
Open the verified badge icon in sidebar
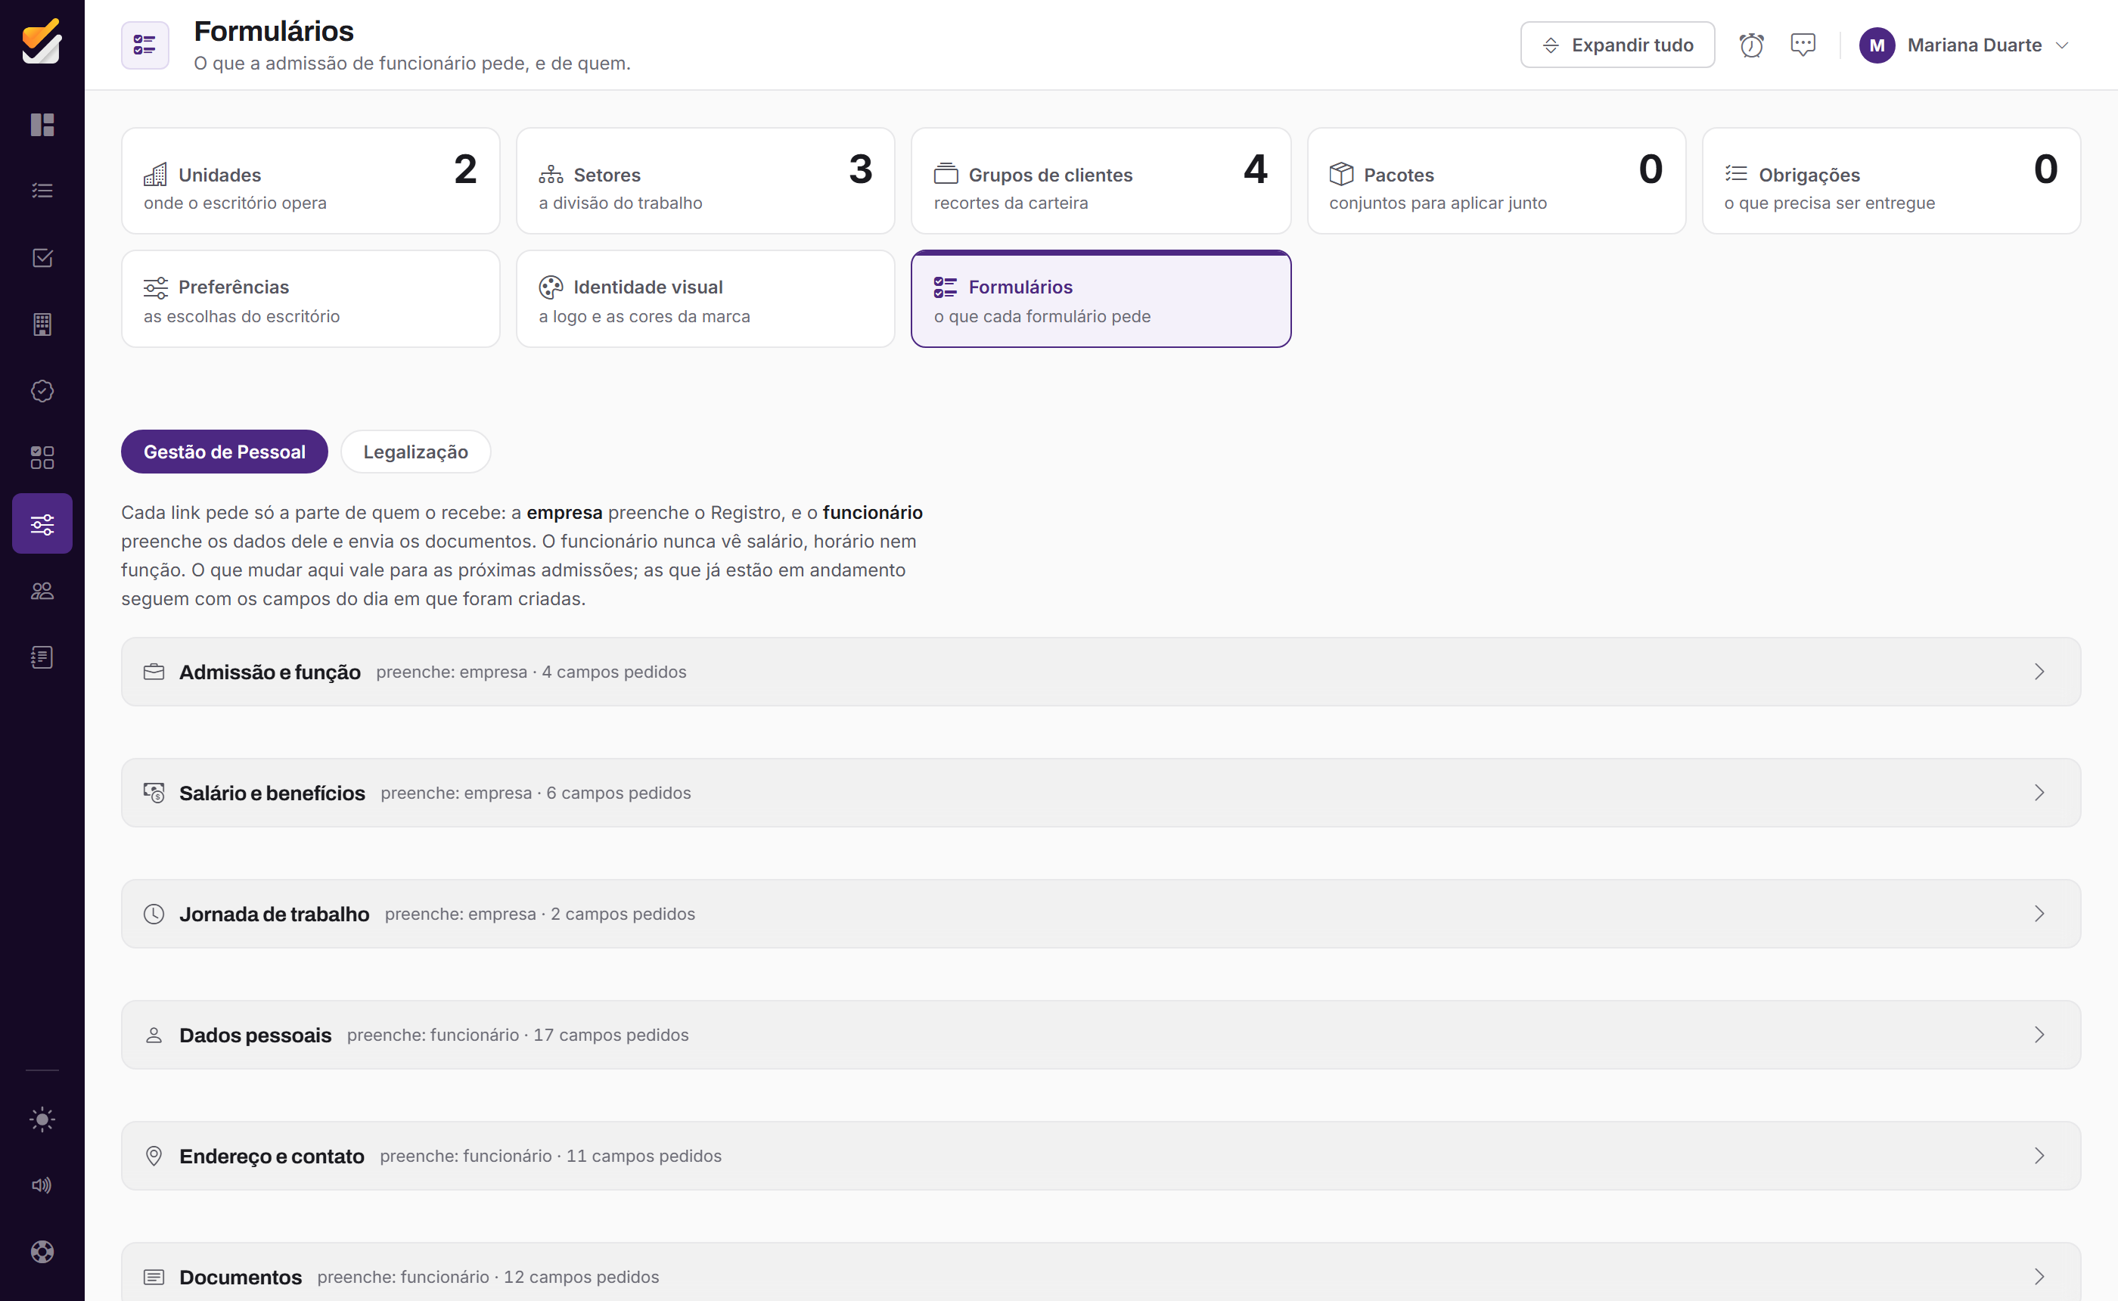click(x=42, y=390)
